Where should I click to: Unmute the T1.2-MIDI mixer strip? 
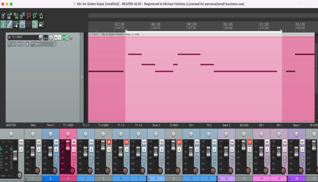[x=109, y=142]
